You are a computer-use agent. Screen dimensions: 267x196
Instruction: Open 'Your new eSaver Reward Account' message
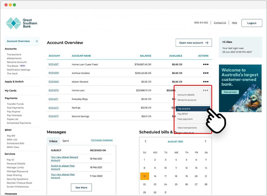pos(64,159)
